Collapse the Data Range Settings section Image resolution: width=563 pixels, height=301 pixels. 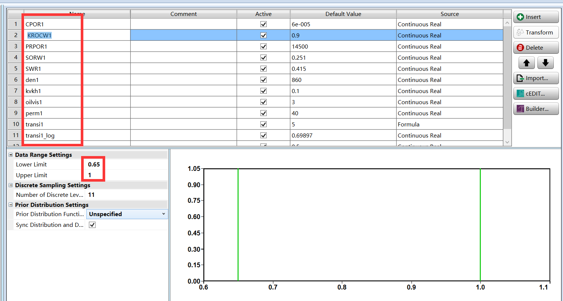click(x=11, y=155)
